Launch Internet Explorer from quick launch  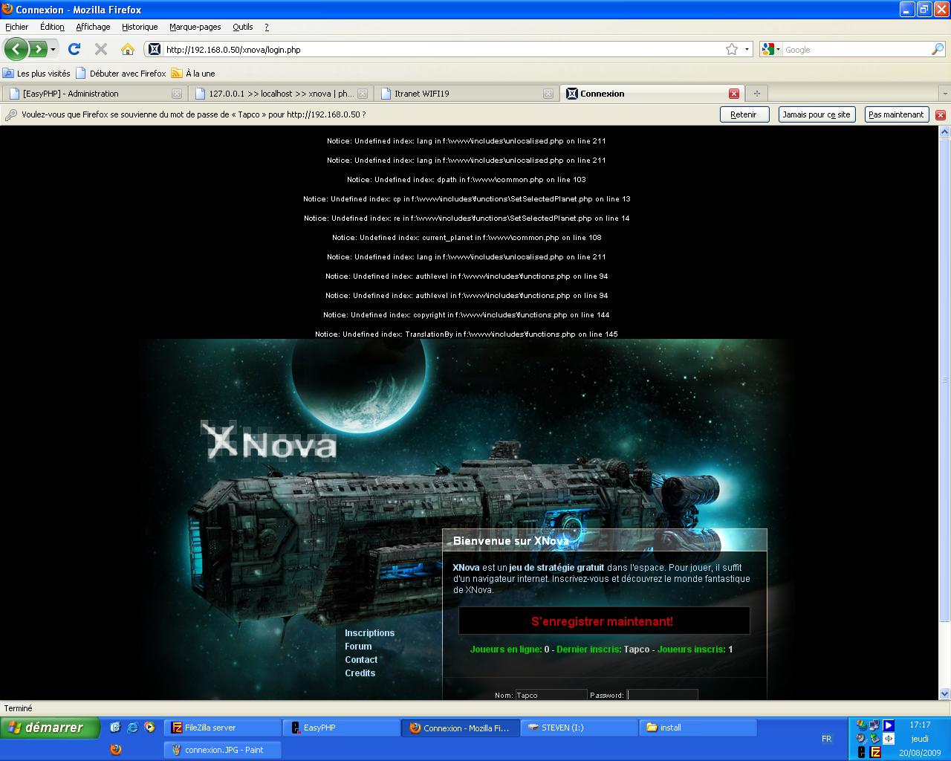pyautogui.click(x=132, y=728)
